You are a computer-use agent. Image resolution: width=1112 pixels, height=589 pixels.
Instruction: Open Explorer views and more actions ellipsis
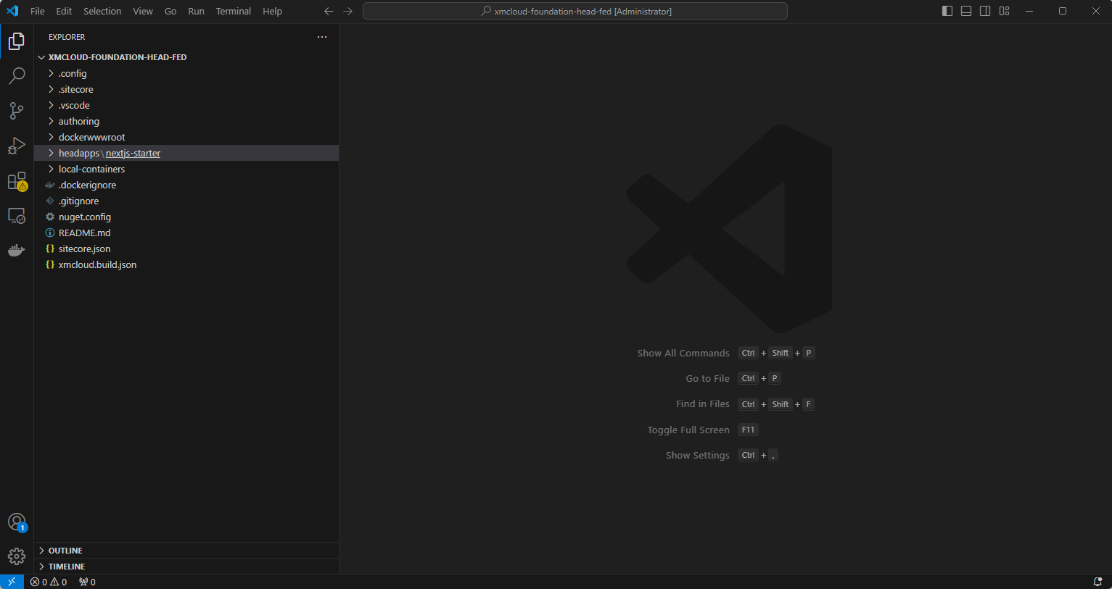[322, 37]
